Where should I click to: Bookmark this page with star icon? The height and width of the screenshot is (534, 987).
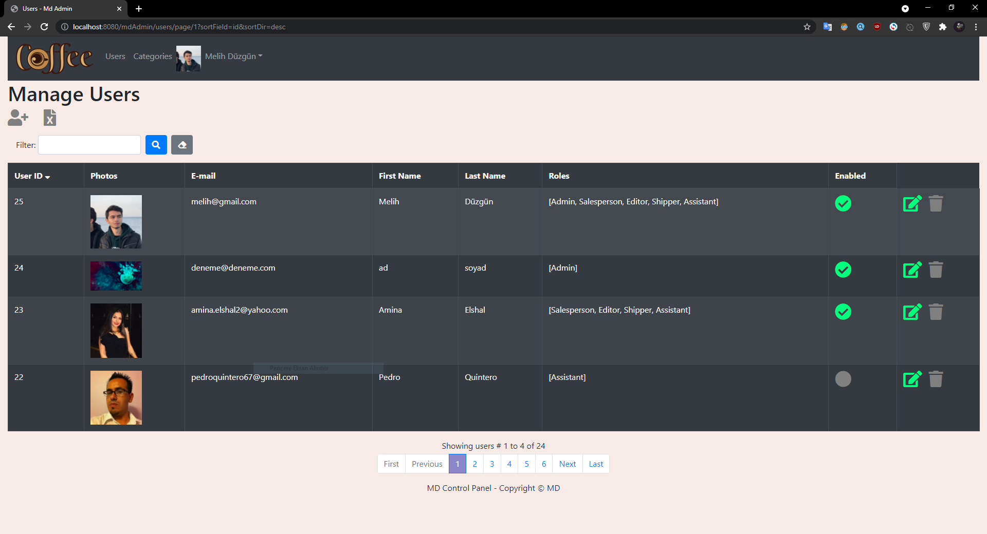point(807,27)
